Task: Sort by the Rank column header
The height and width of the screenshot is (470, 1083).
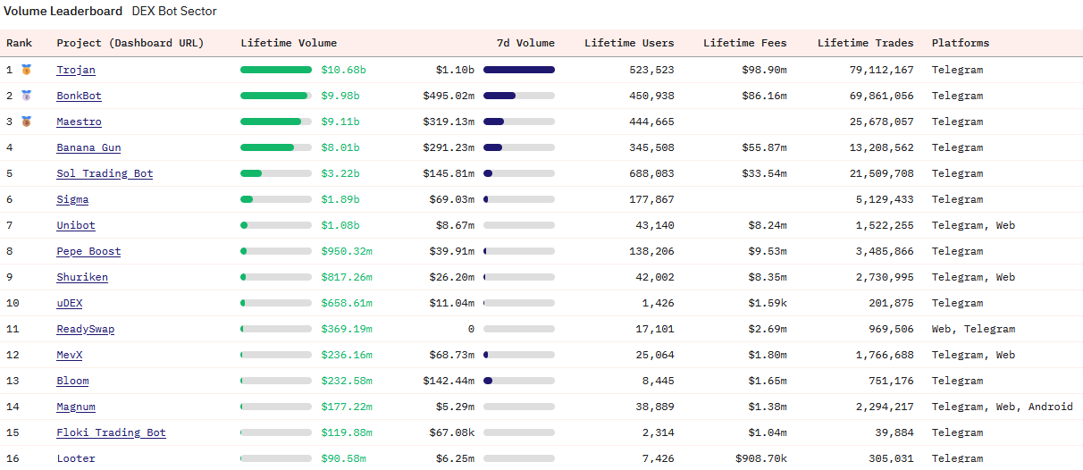Action: tap(20, 43)
